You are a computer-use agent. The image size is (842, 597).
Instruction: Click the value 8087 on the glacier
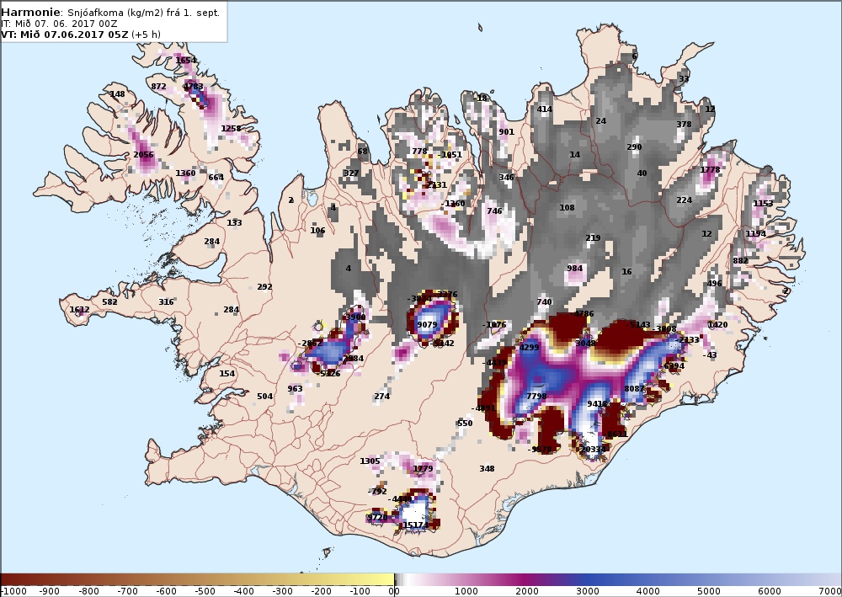(634, 389)
